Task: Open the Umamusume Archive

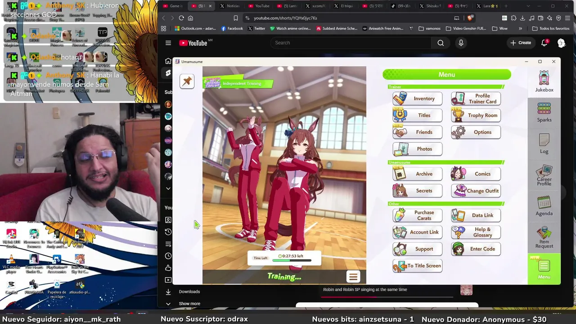Action: click(417, 174)
